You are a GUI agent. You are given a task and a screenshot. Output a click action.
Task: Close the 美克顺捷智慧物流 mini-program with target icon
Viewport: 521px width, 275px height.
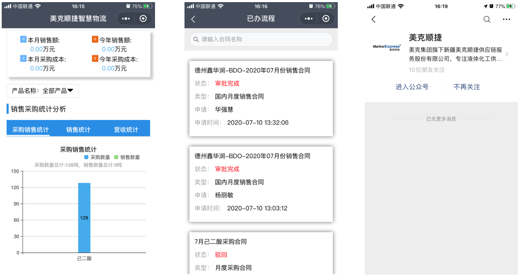[143, 19]
